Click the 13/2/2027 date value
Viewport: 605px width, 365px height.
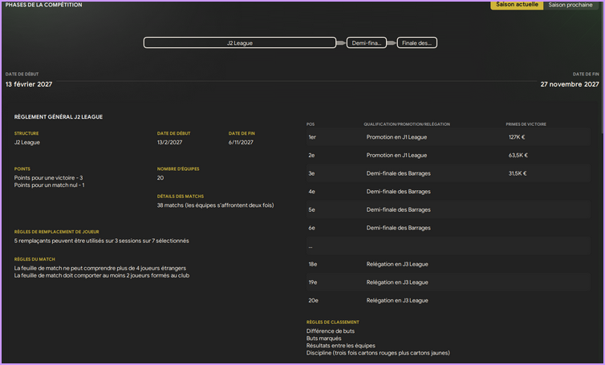170,142
